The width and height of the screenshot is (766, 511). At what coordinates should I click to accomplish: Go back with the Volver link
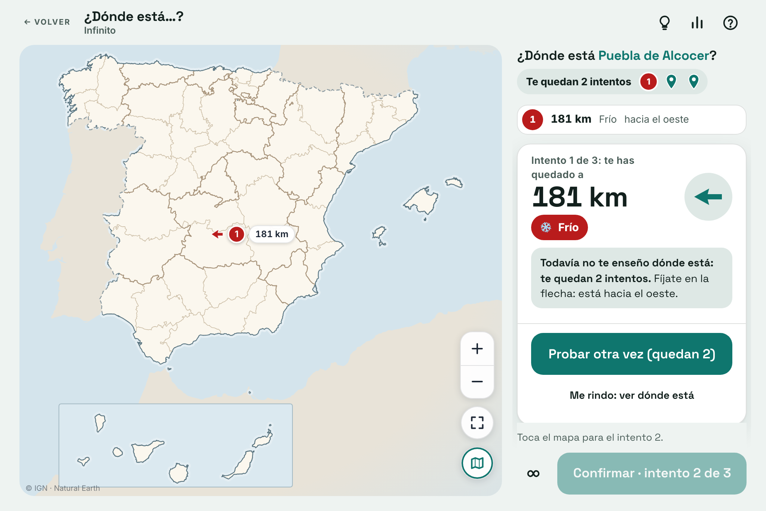coord(47,22)
